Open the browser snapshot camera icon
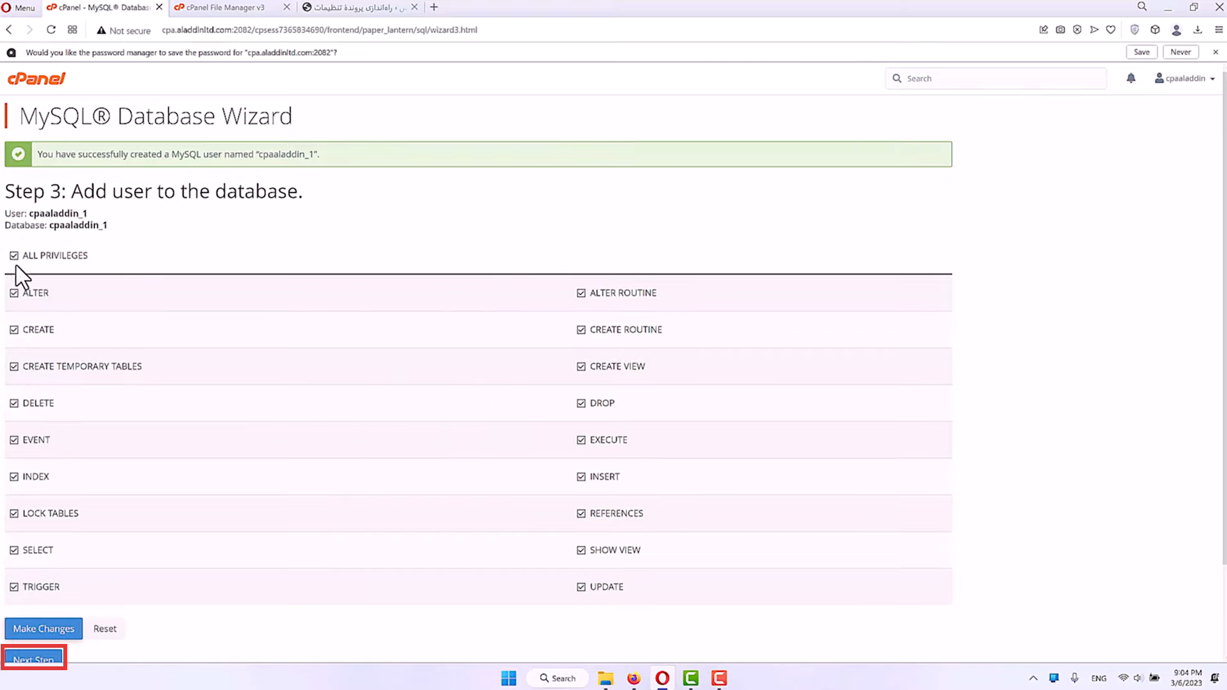 coord(1060,30)
